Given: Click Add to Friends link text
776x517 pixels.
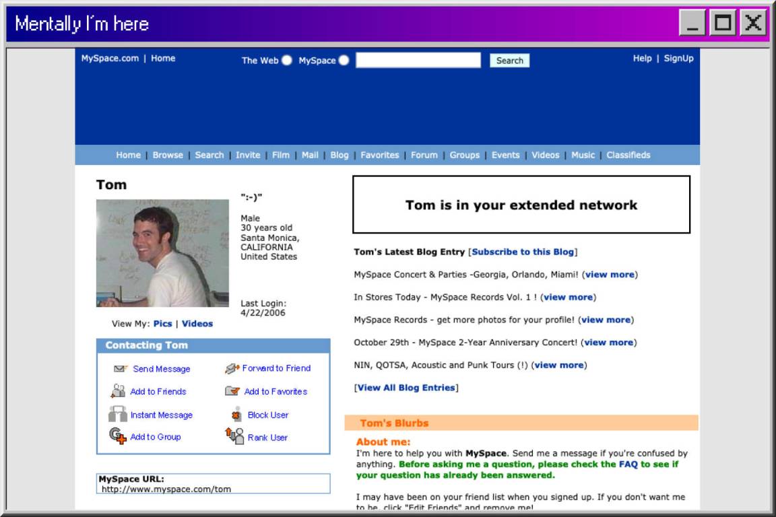Looking at the screenshot, I should coord(158,391).
